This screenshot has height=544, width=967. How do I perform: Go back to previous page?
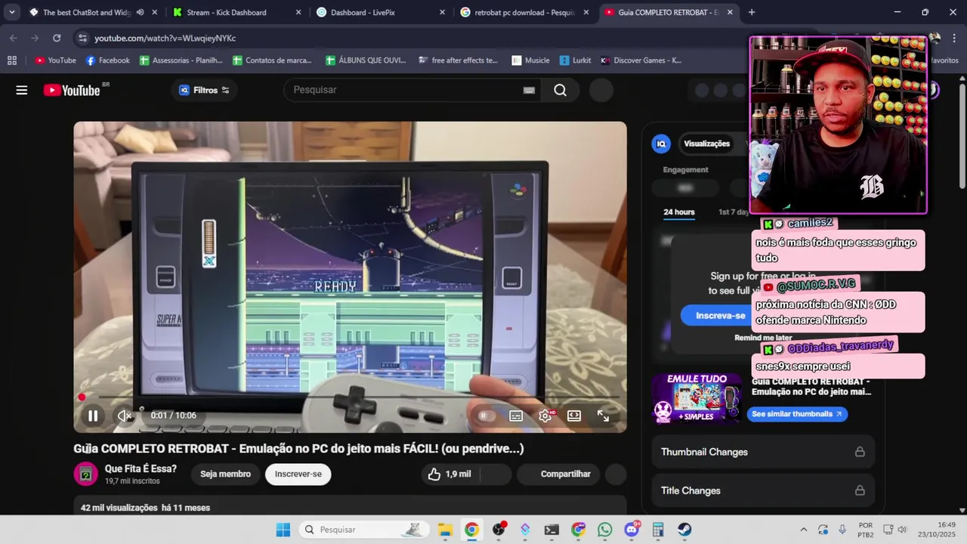[14, 38]
